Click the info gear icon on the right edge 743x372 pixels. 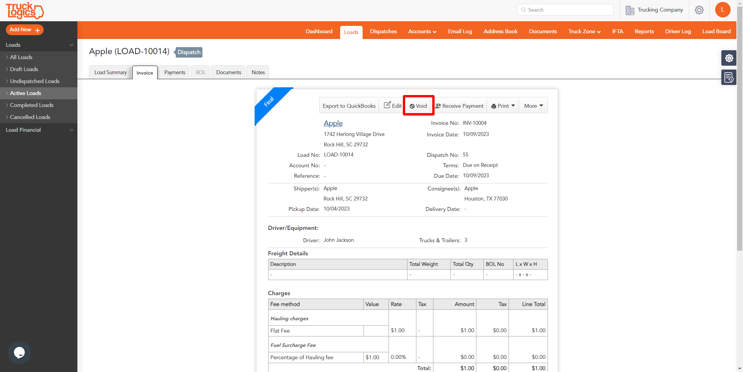pyautogui.click(x=729, y=58)
